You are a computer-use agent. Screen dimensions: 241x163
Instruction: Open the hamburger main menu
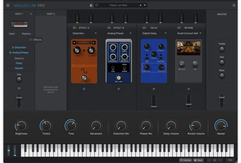pos(8,5)
